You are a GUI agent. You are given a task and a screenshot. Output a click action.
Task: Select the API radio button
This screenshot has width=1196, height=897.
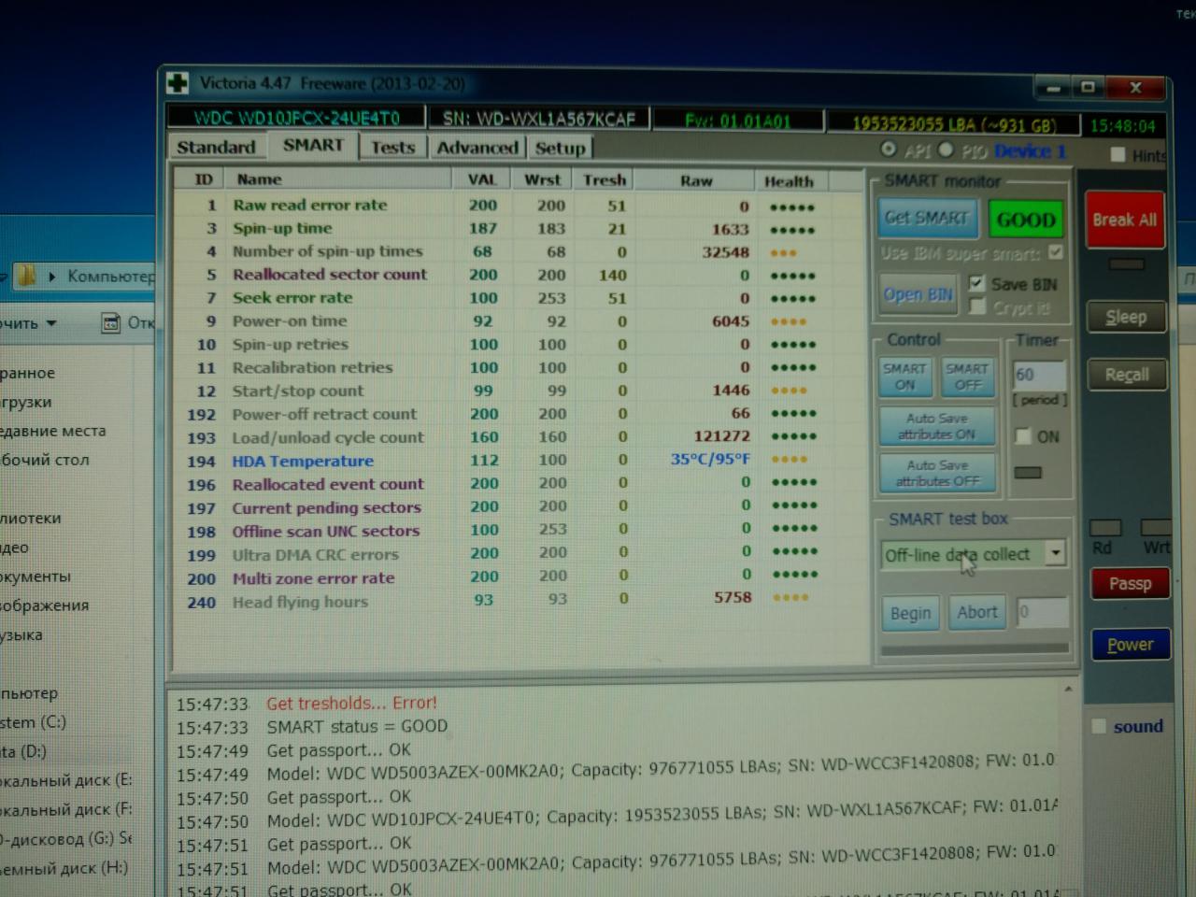(888, 149)
